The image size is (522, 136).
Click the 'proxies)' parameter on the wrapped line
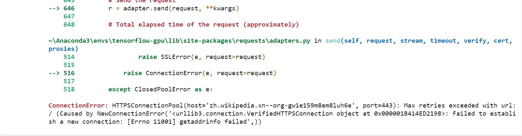point(64,49)
